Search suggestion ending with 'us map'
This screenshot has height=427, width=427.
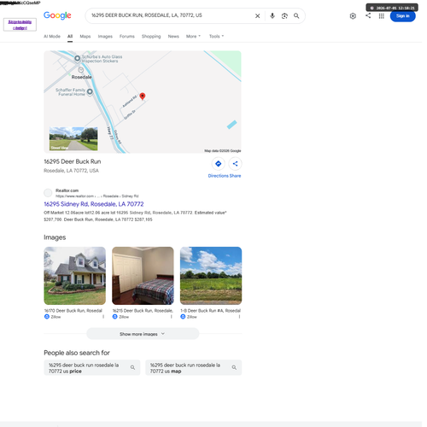click(x=194, y=368)
